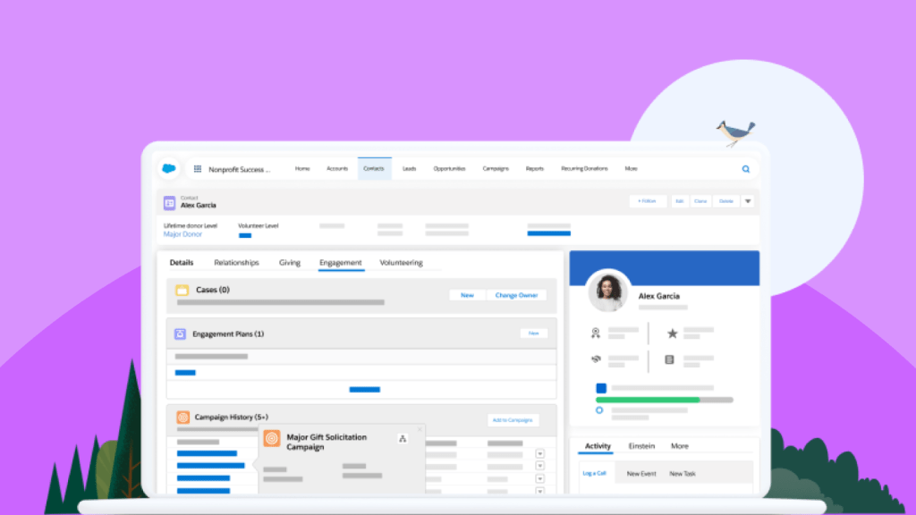
Task: Open the Reports tab
Action: click(x=535, y=169)
